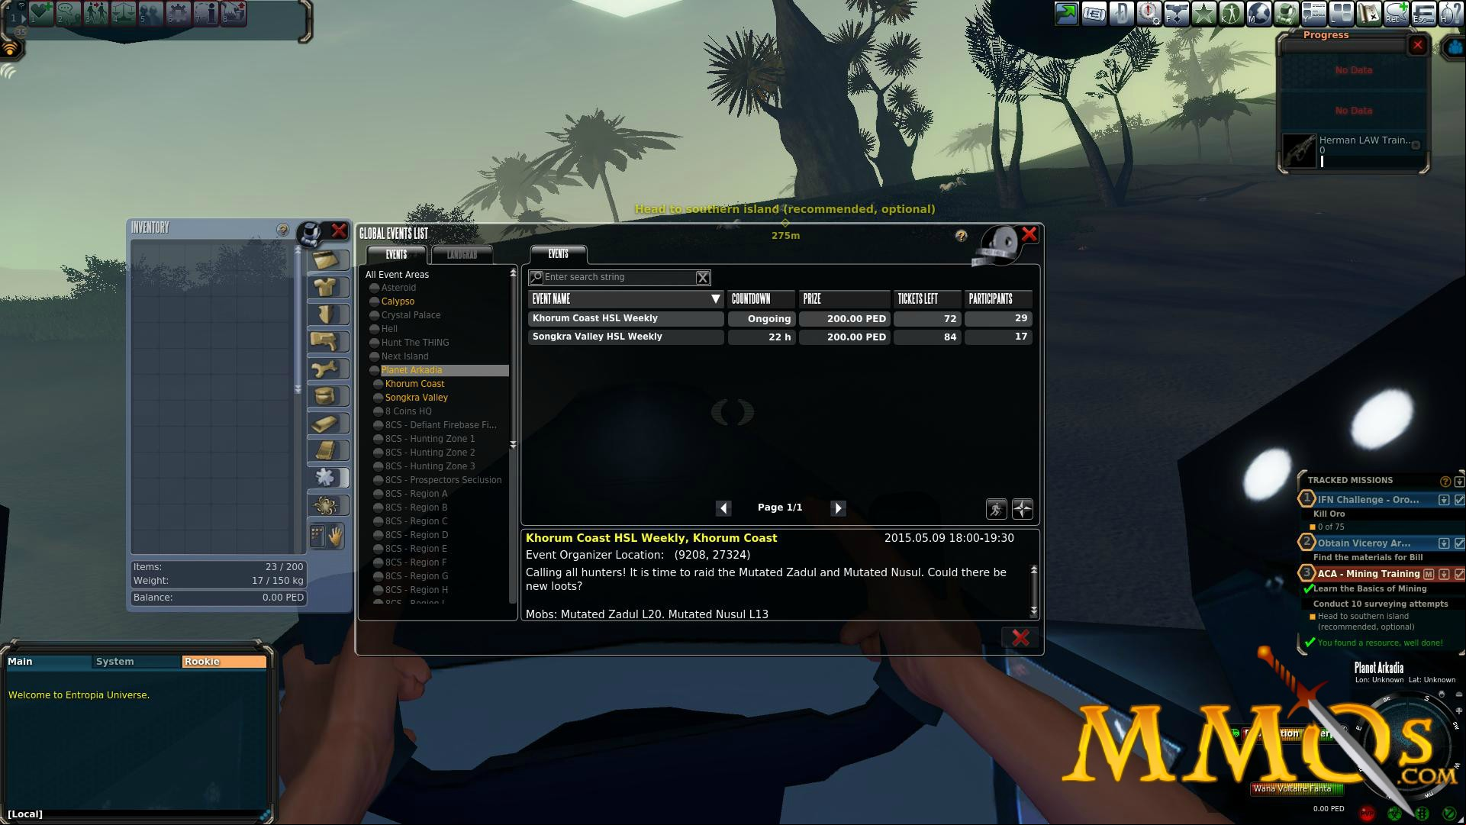Switch chat to the System tab
The height and width of the screenshot is (825, 1466).
pyautogui.click(x=137, y=662)
